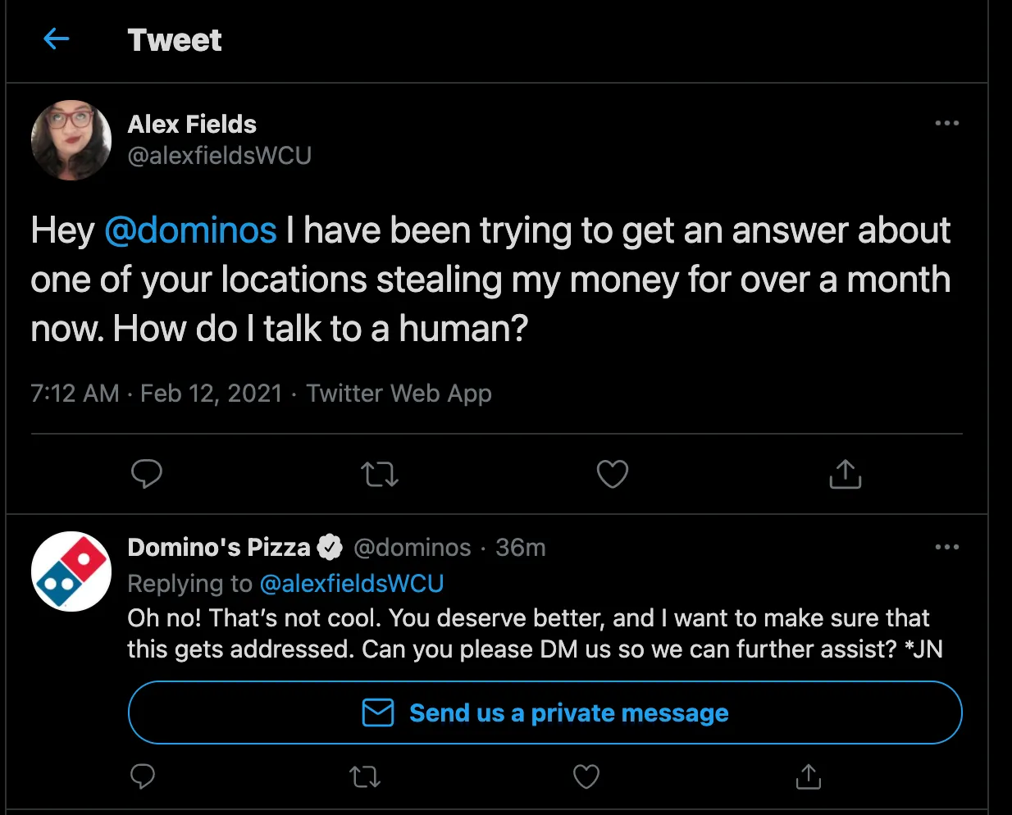Open @alexfieldsWCU from the replying-to line
Viewport: 1012px width, 815px height.
click(354, 583)
